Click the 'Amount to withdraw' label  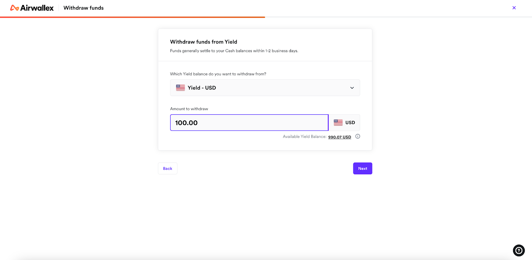(x=189, y=109)
